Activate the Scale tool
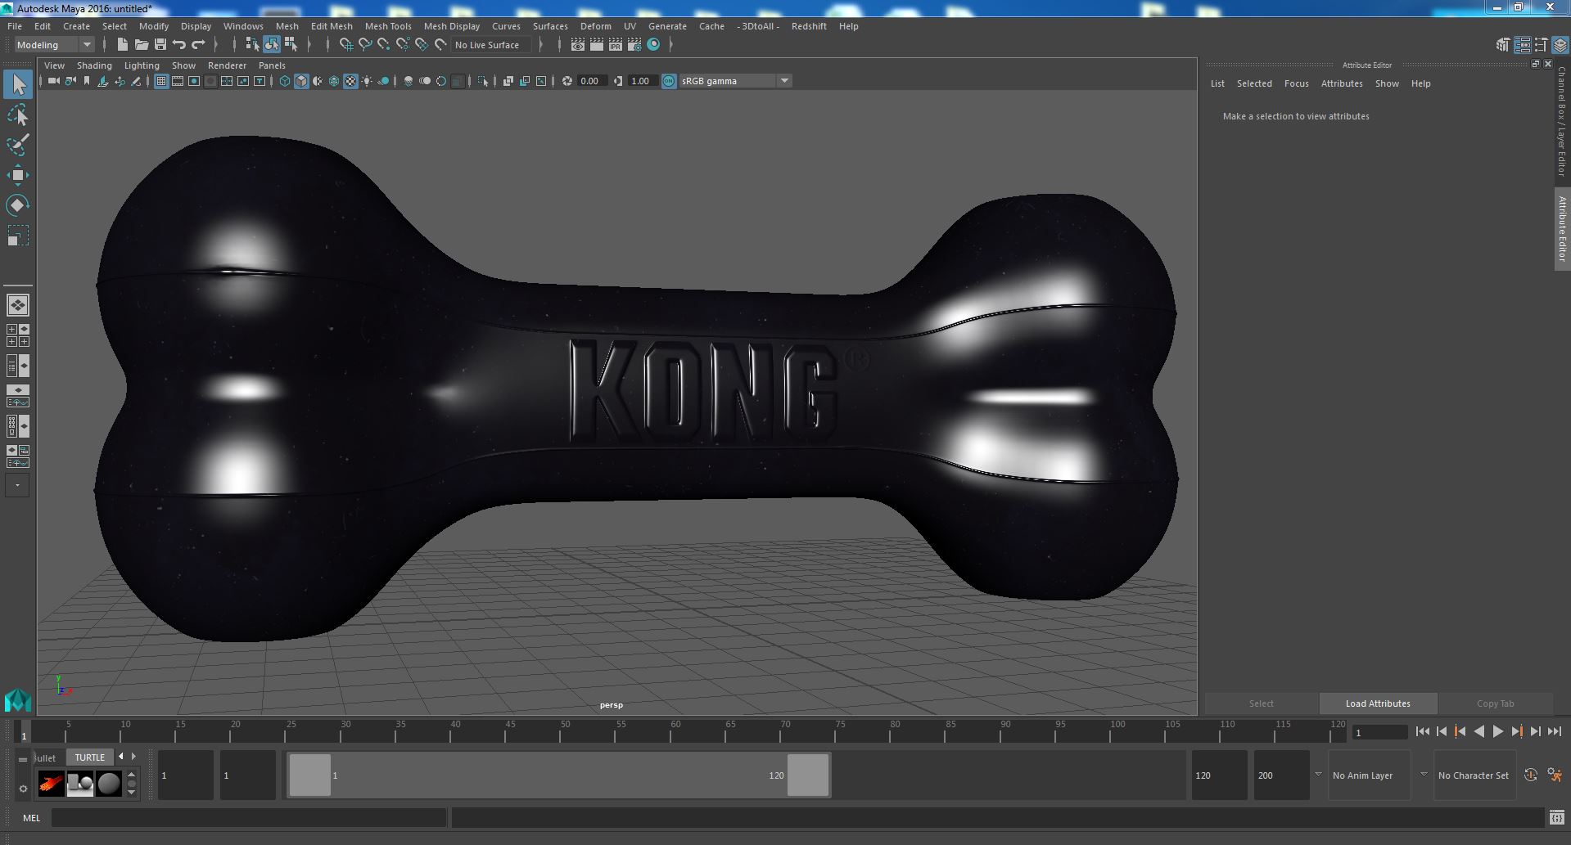Viewport: 1571px width, 845px height. click(x=18, y=236)
